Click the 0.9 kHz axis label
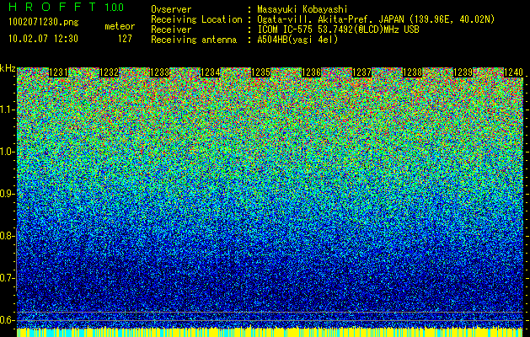The height and width of the screenshot is (337, 530). [x=7, y=194]
